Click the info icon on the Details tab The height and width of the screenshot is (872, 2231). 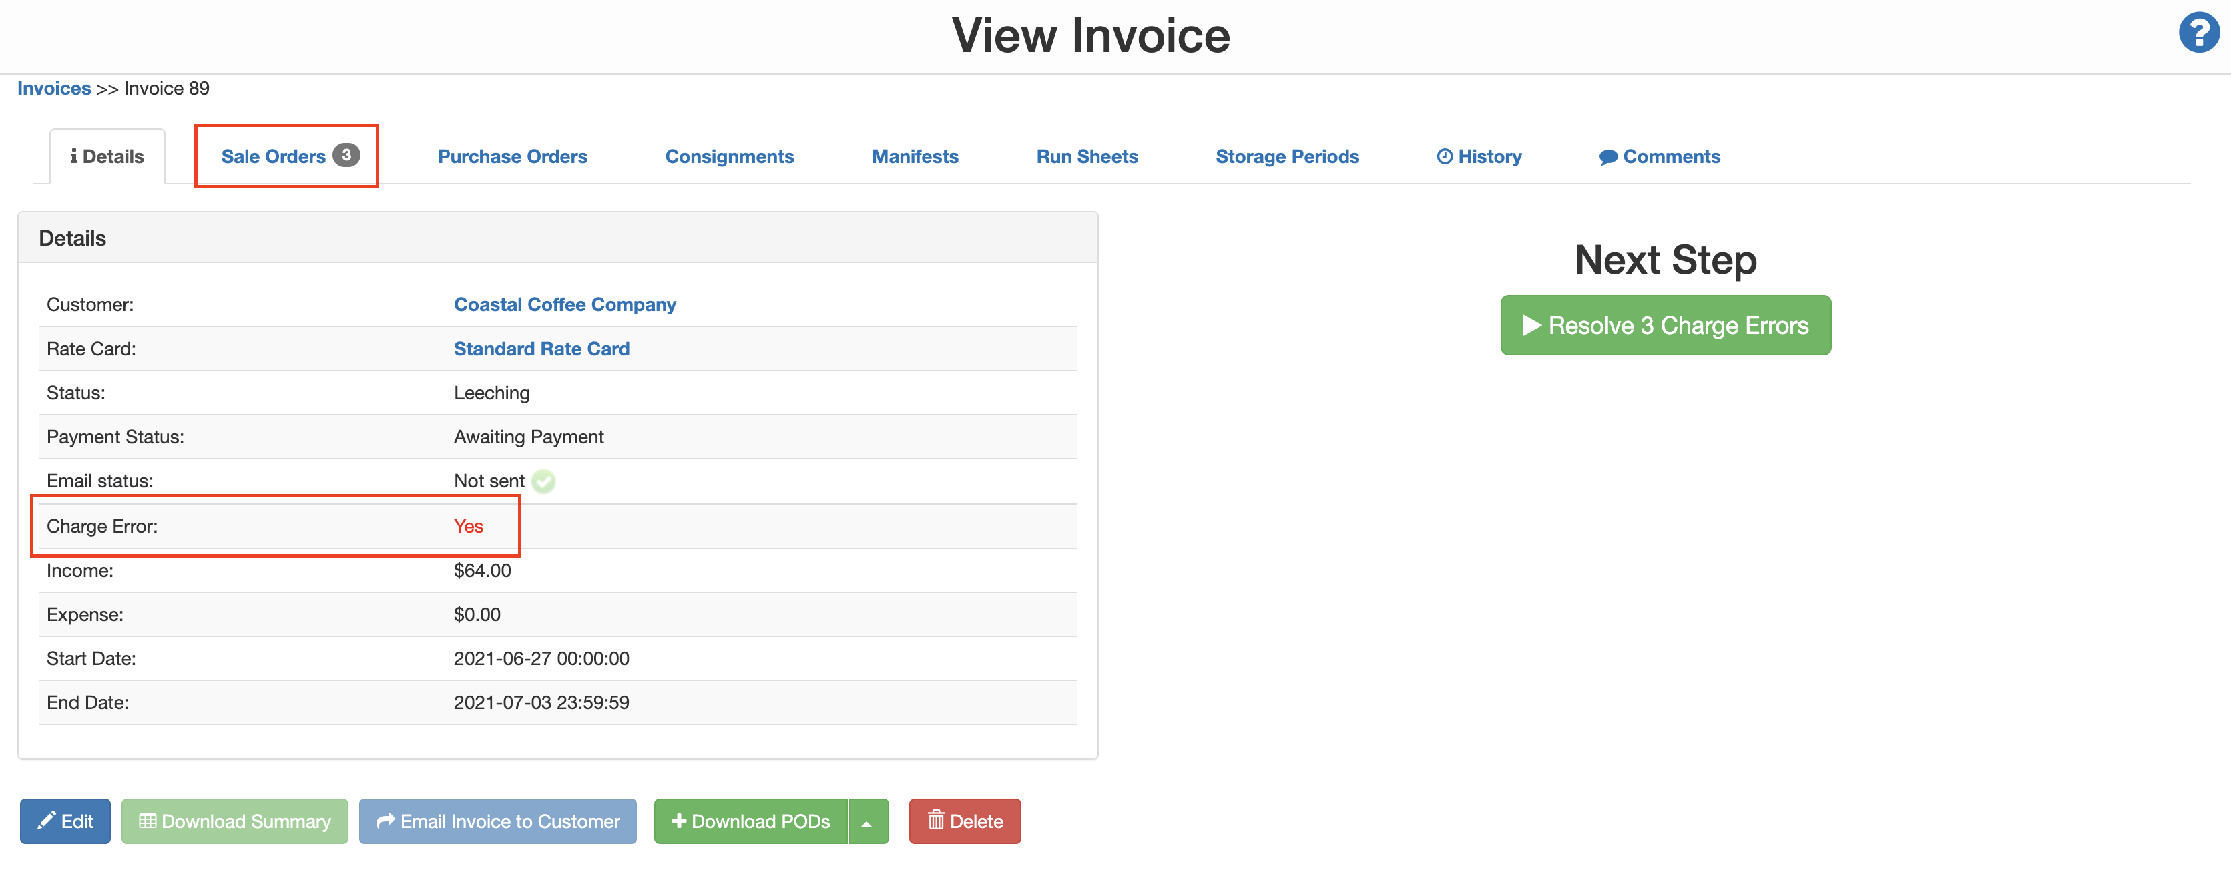pyautogui.click(x=75, y=156)
